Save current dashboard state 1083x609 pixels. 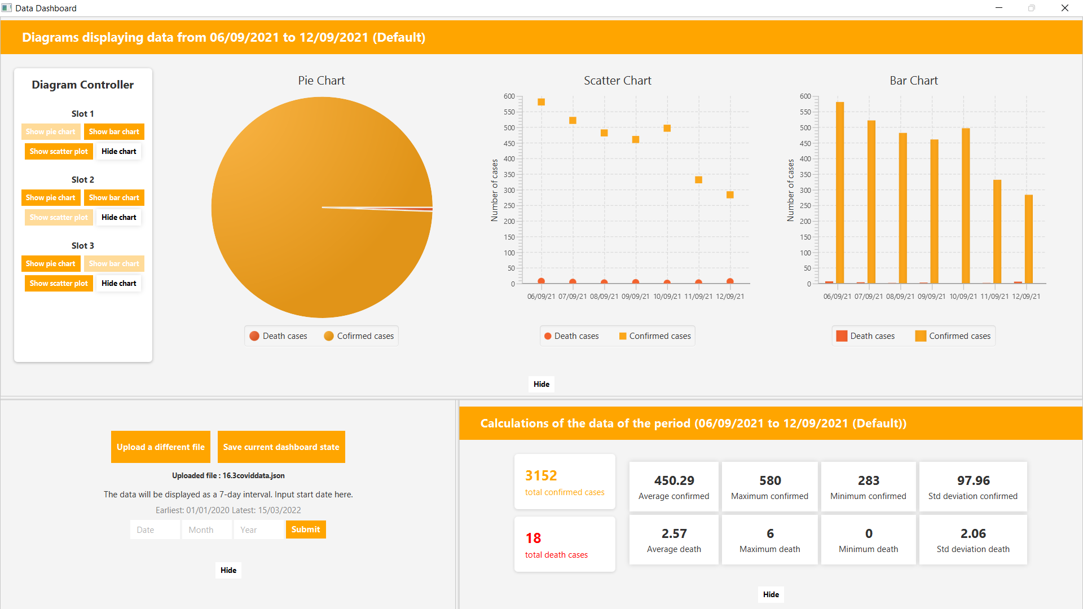[x=281, y=447]
